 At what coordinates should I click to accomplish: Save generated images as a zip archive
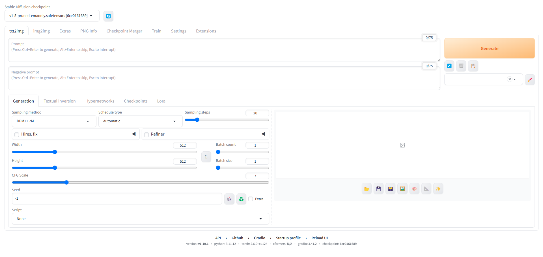pyautogui.click(x=390, y=188)
